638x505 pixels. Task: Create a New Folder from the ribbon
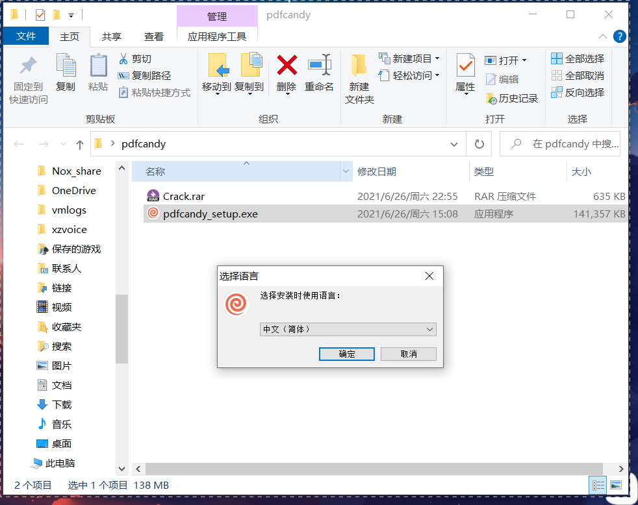tap(359, 79)
